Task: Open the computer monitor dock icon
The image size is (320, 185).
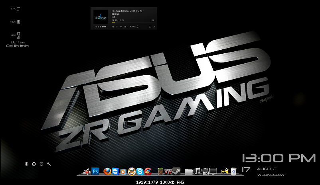Action: click(x=213, y=171)
